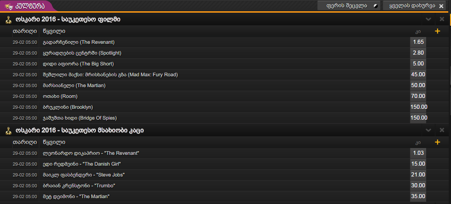451x204 pixels.
Task: Select odds 5.00 for The Big Short
Action: pos(418,64)
